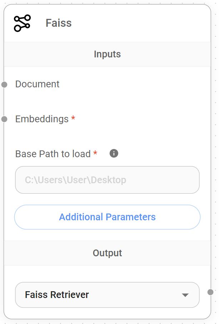This screenshot has height=324, width=219.
Task: Click the Embeddings input label
Action: (42, 119)
